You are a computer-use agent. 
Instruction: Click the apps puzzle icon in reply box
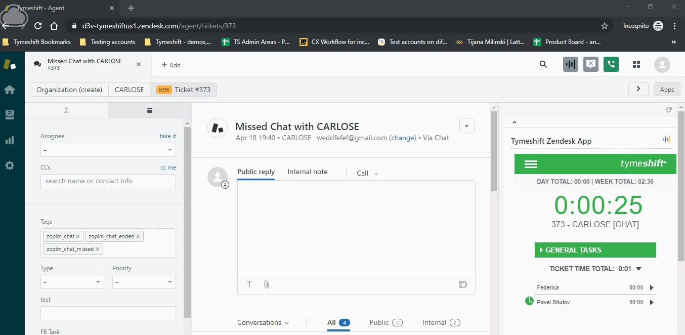[x=463, y=284]
